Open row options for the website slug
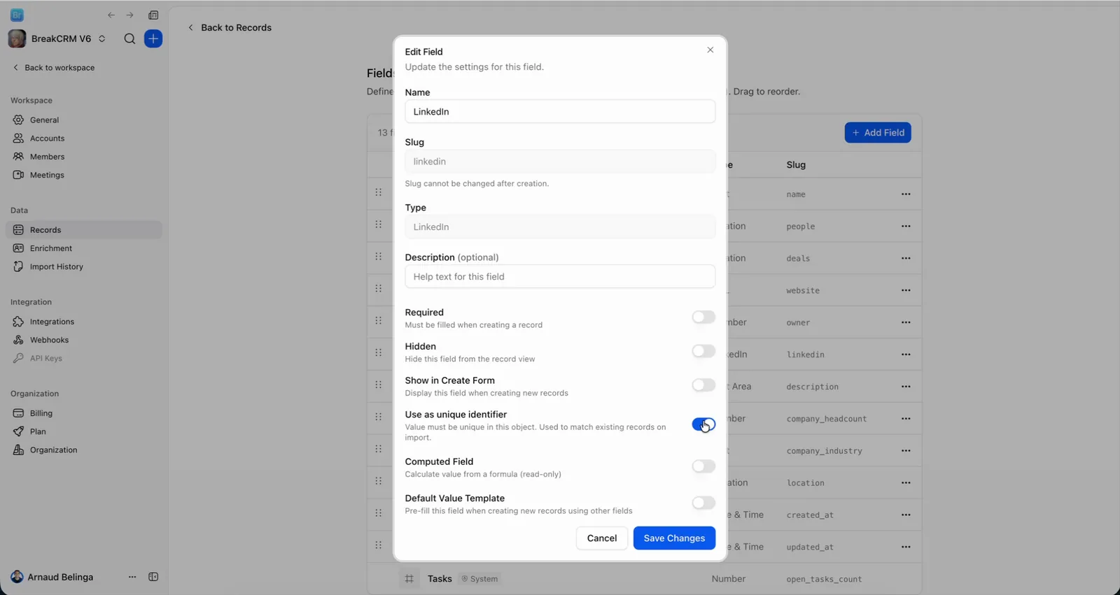The width and height of the screenshot is (1120, 595). 906,290
